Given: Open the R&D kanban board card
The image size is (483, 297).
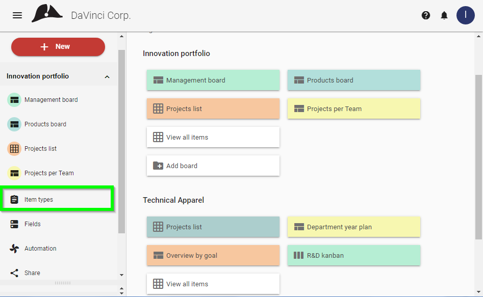Looking at the screenshot, I should 354,255.
